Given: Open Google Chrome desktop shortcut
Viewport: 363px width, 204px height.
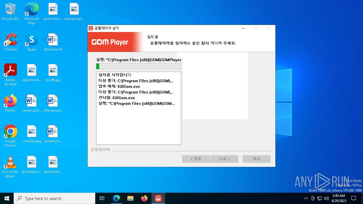Looking at the screenshot, I should tap(10, 136).
